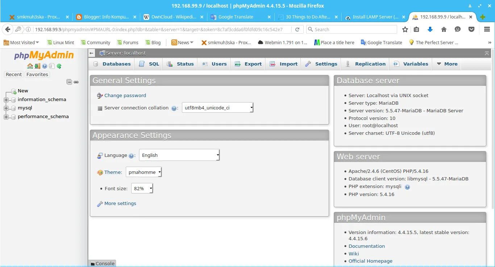Click the Search input field
Image resolution: width=495 pixels, height=267 pixels.
(351, 29)
